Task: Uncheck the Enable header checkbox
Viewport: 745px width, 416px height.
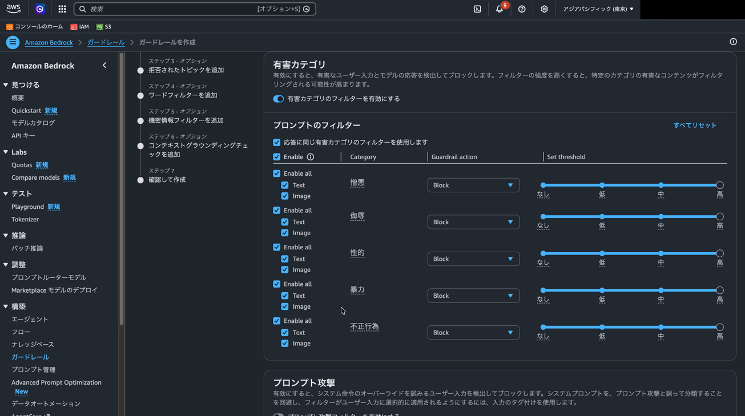Action: click(x=277, y=157)
